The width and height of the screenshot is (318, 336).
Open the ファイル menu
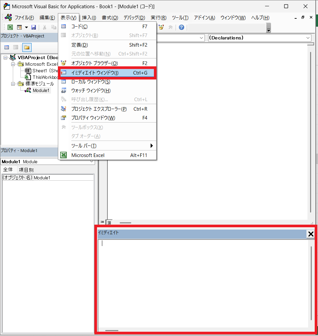coord(24,17)
